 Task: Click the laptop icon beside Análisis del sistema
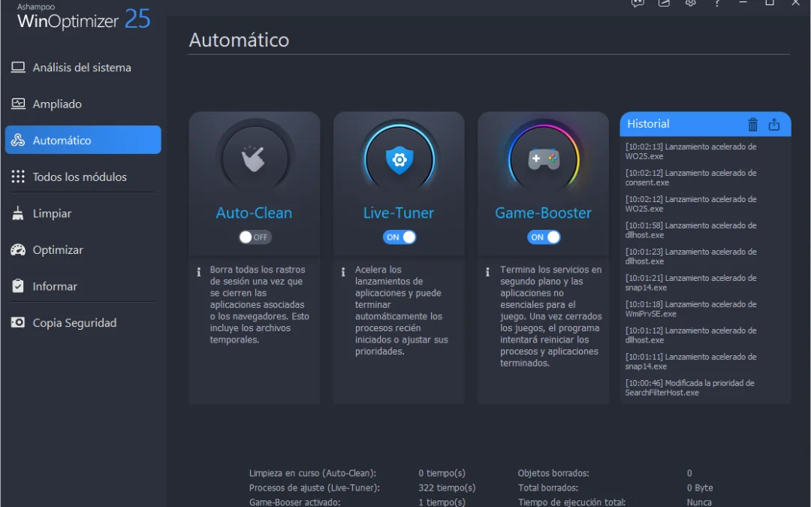coord(18,68)
